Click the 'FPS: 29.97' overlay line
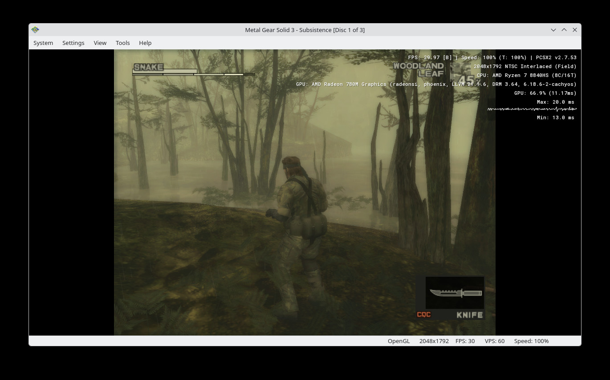The image size is (610, 380). (492, 57)
